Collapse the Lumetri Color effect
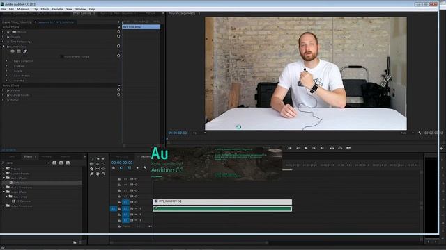Screen dimensions: 446x250 coord(3,47)
